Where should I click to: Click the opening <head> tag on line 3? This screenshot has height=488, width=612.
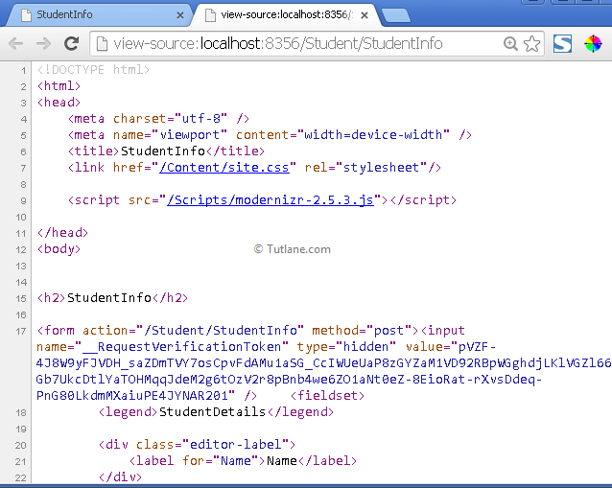59,103
